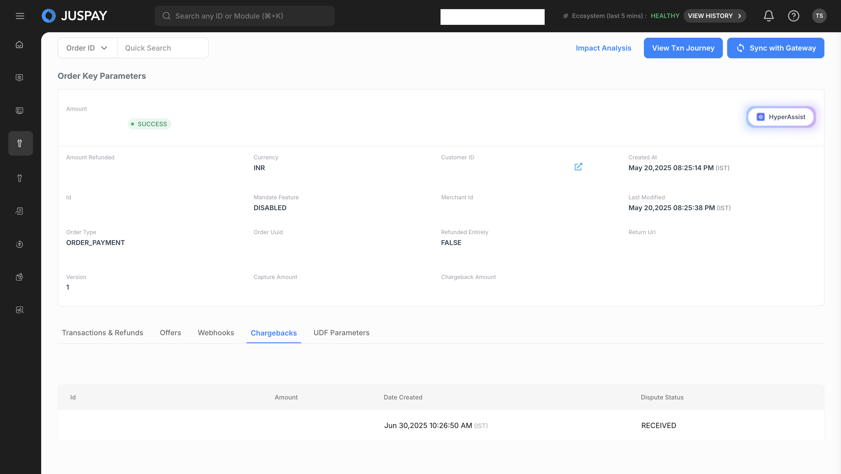Viewport: 841px width, 474px height.
Task: Click the Impact Analysis link
Action: pyautogui.click(x=603, y=48)
